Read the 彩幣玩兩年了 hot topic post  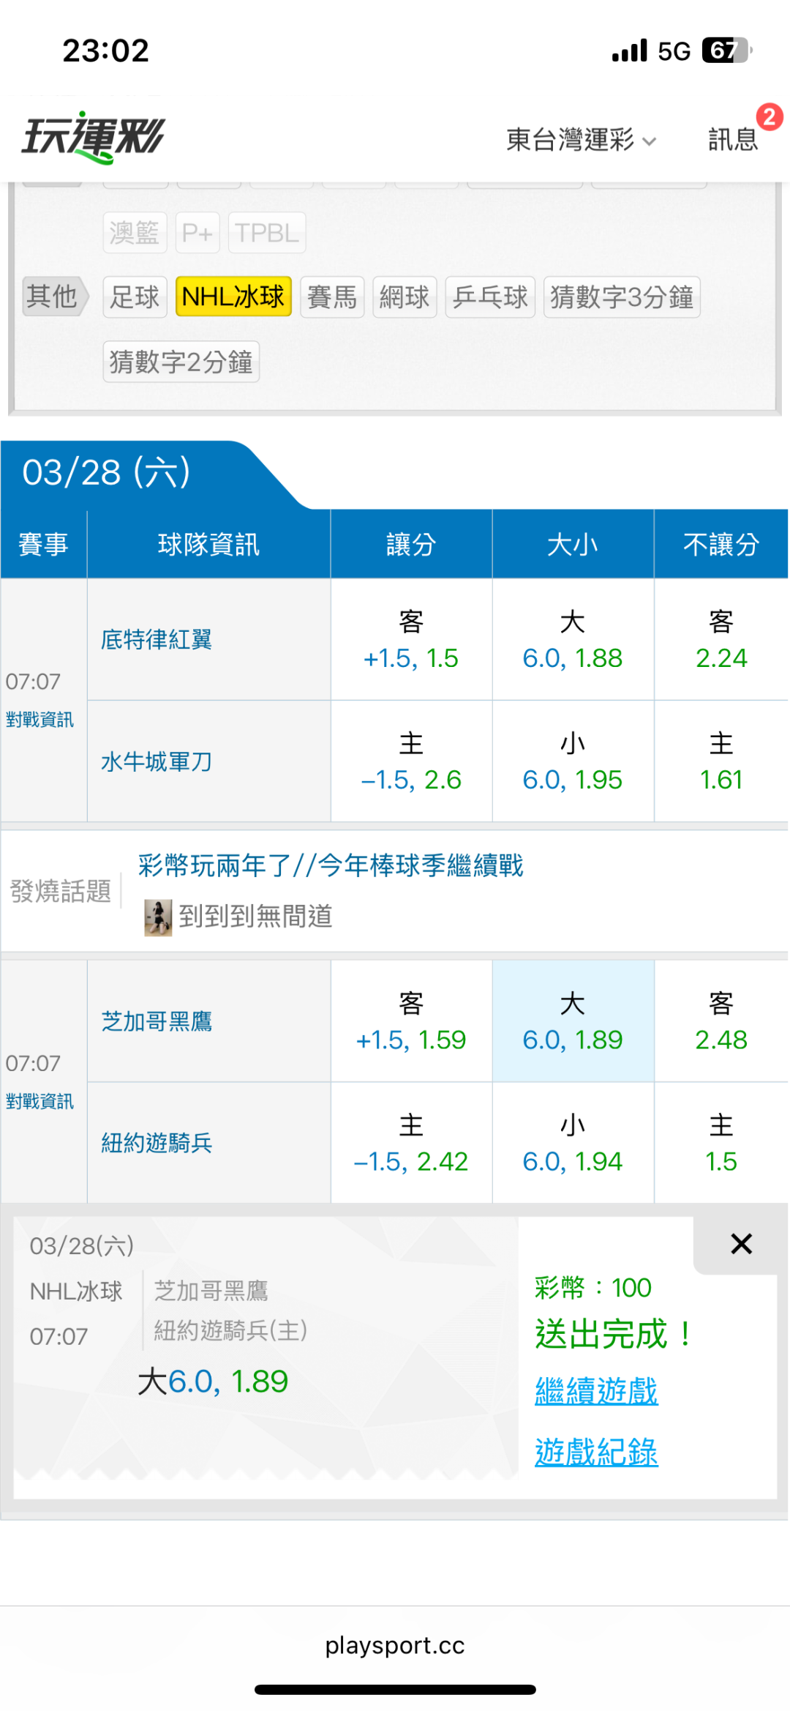point(331,865)
